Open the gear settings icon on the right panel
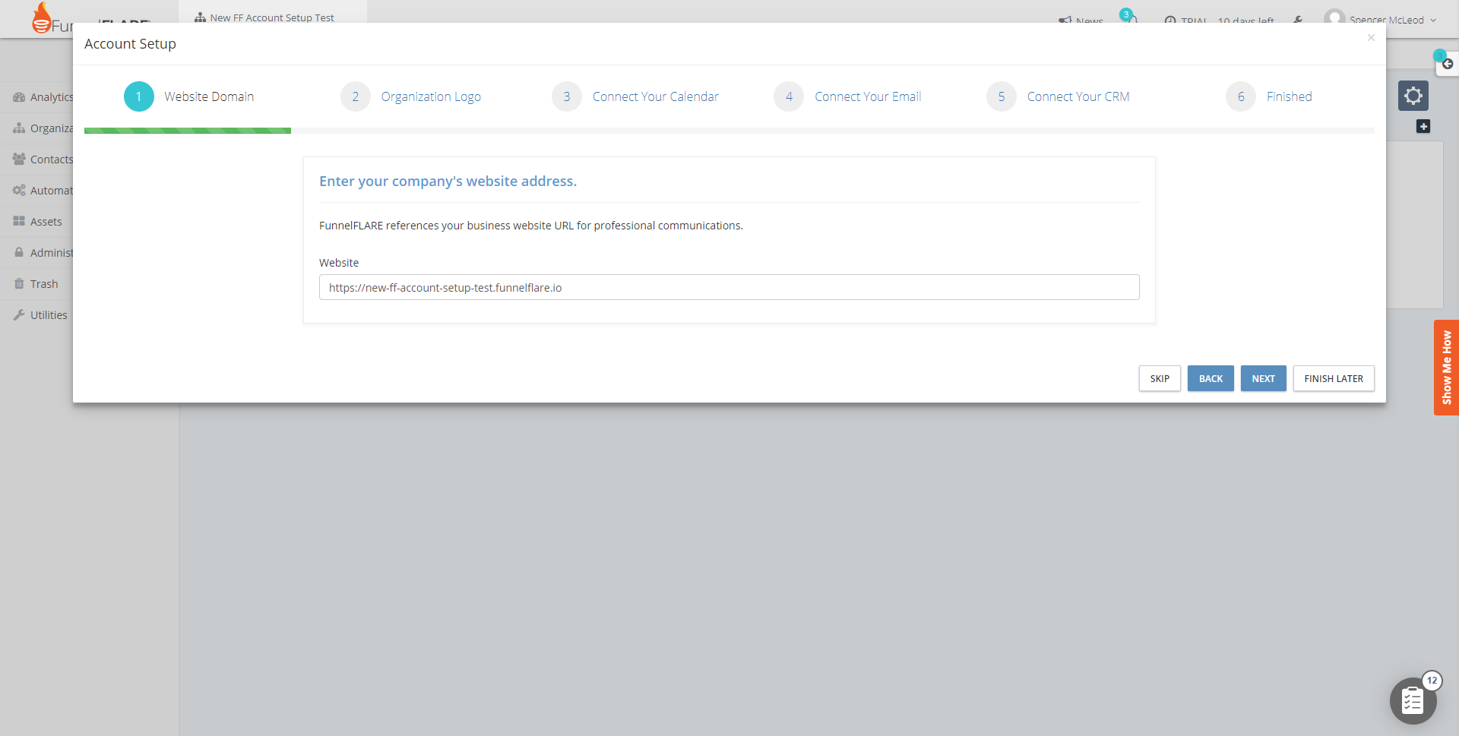The width and height of the screenshot is (1459, 736). click(x=1413, y=96)
